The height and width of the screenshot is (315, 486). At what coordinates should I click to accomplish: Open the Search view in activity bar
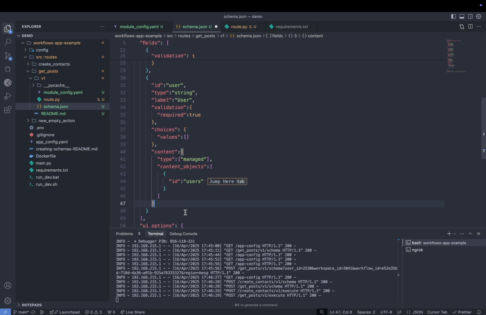click(8, 42)
